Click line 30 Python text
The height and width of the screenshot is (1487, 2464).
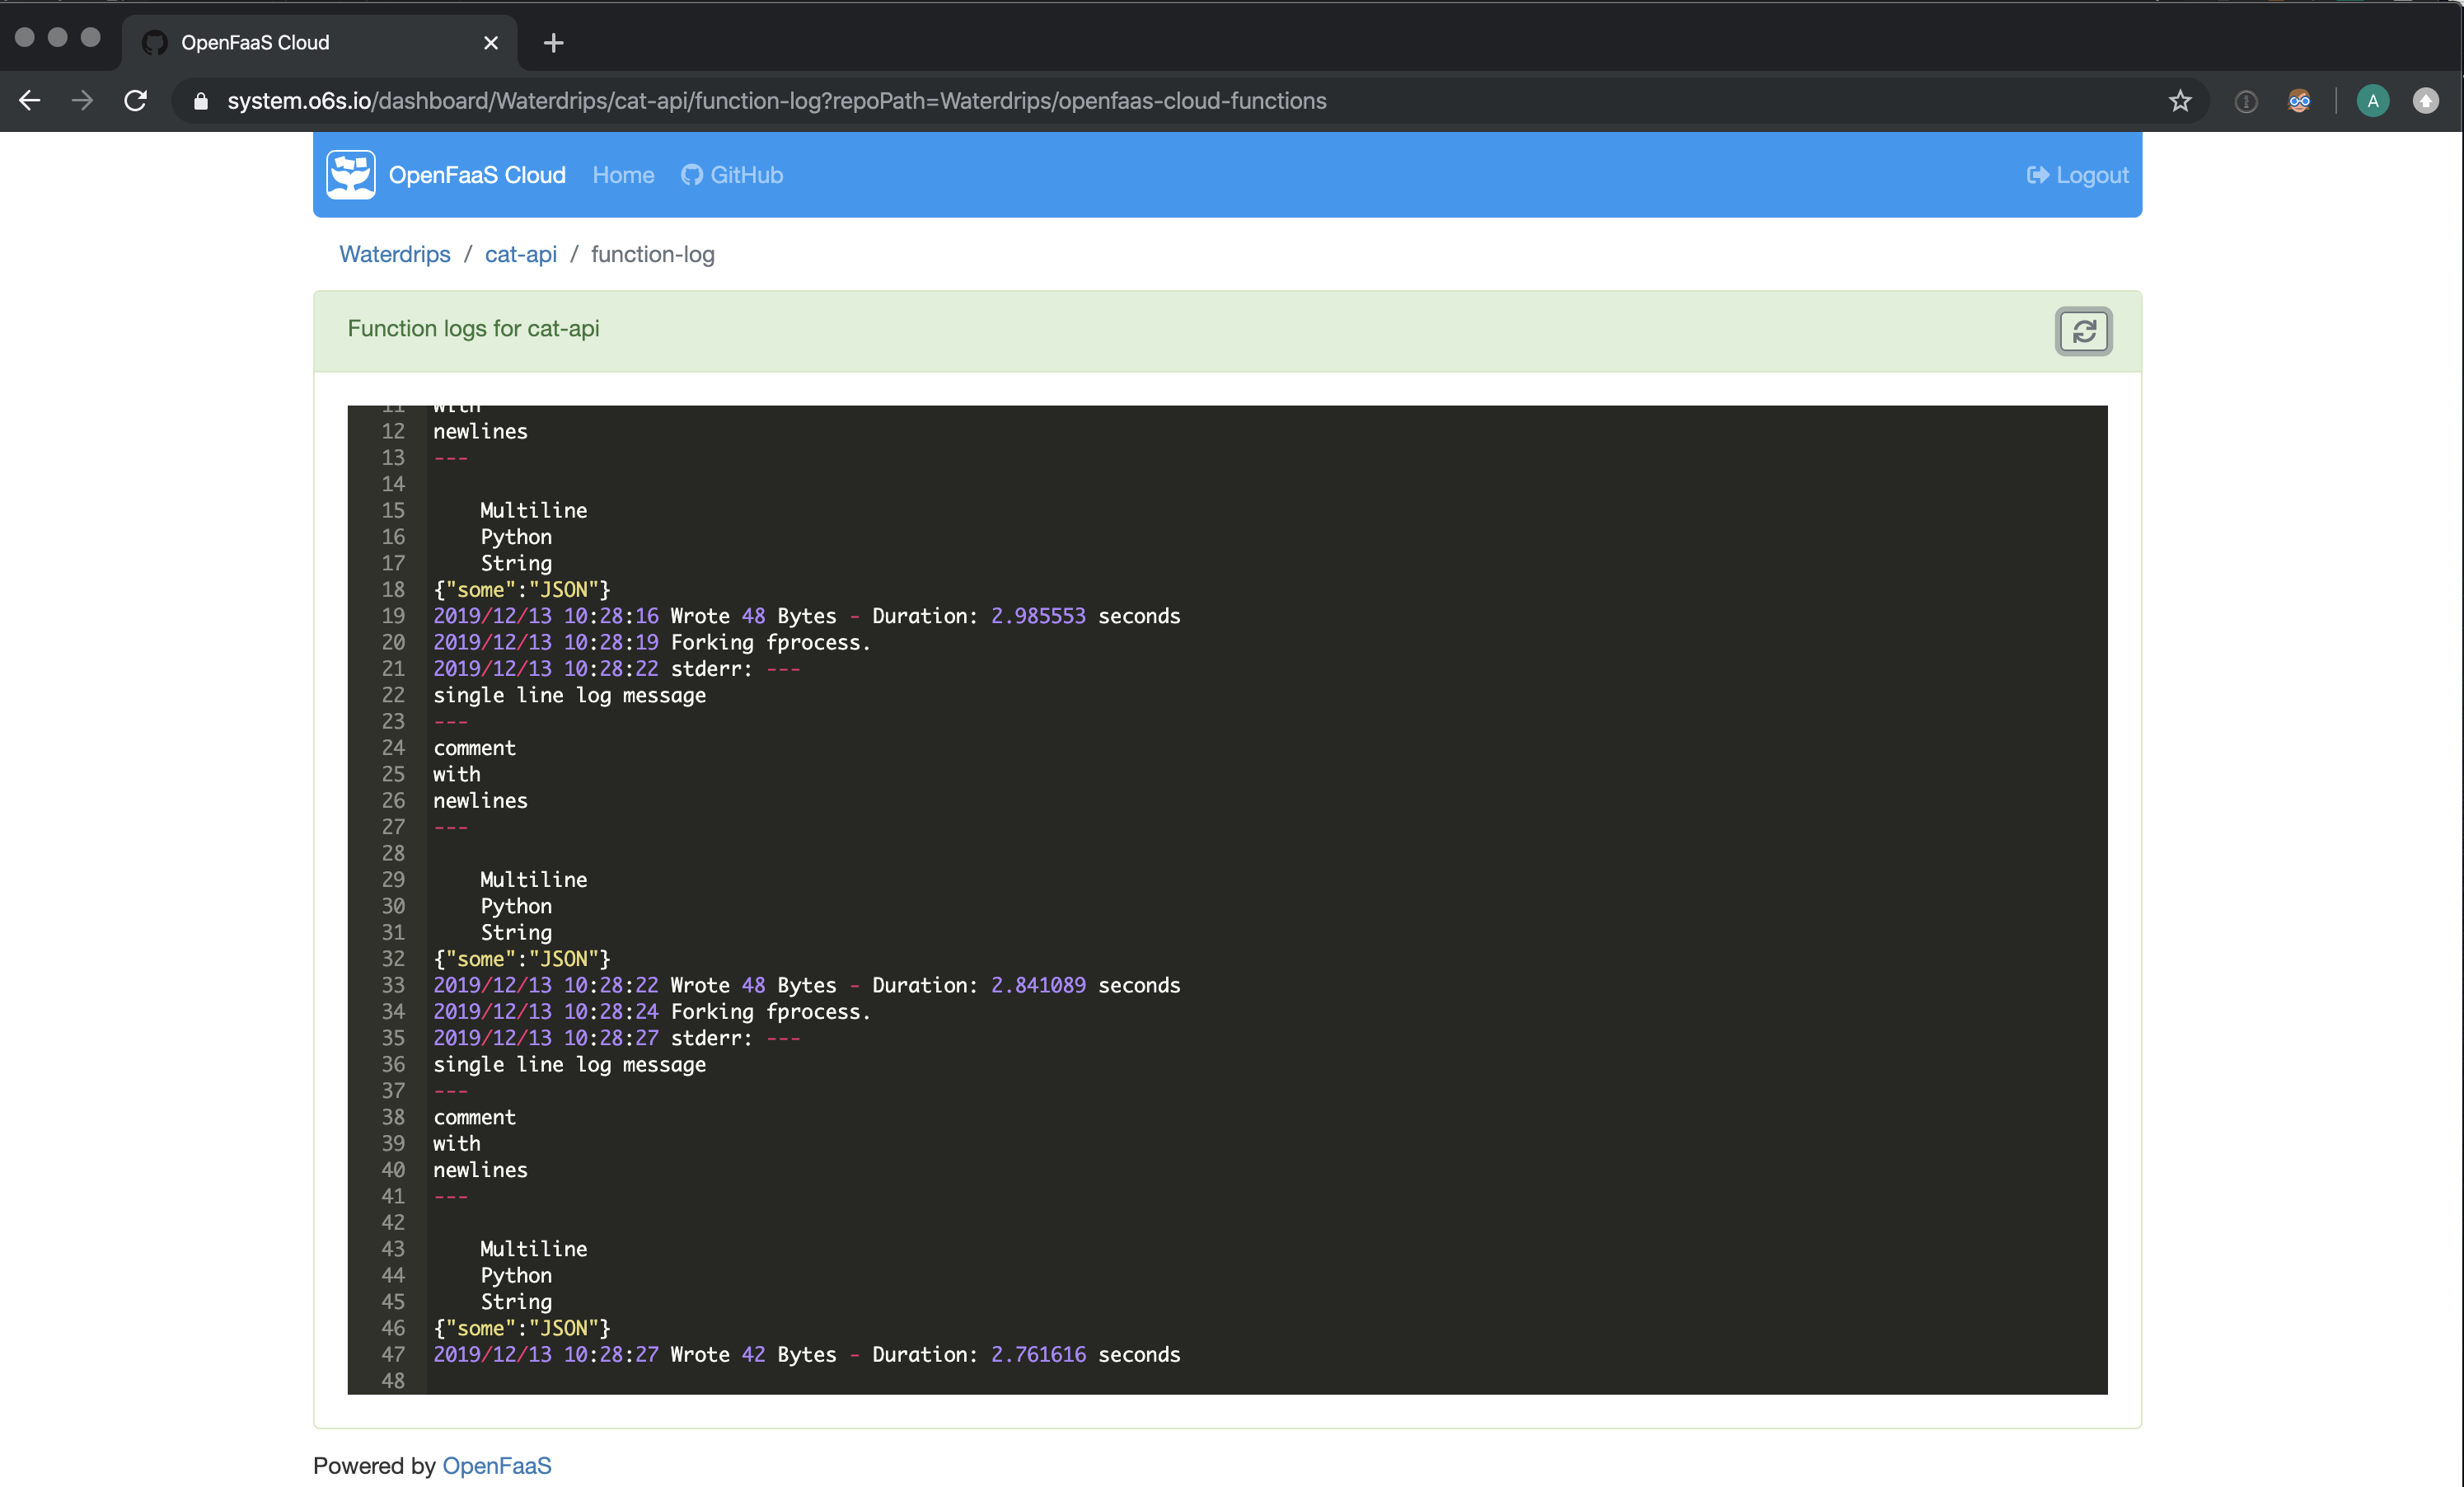516,906
